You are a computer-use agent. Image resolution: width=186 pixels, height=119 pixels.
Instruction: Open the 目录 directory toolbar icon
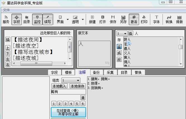(x=27, y=20)
